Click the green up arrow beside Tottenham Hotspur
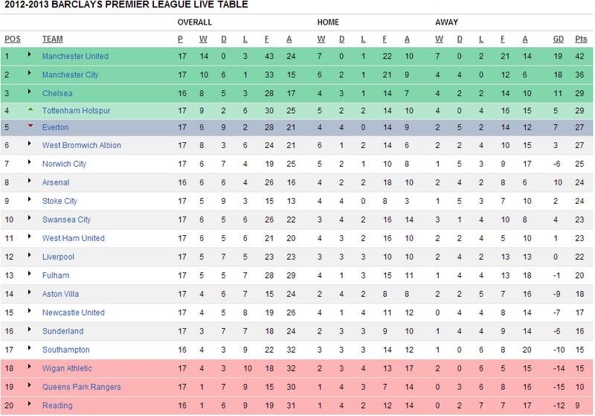Image resolution: width=595 pixels, height=416 pixels. 30,109
